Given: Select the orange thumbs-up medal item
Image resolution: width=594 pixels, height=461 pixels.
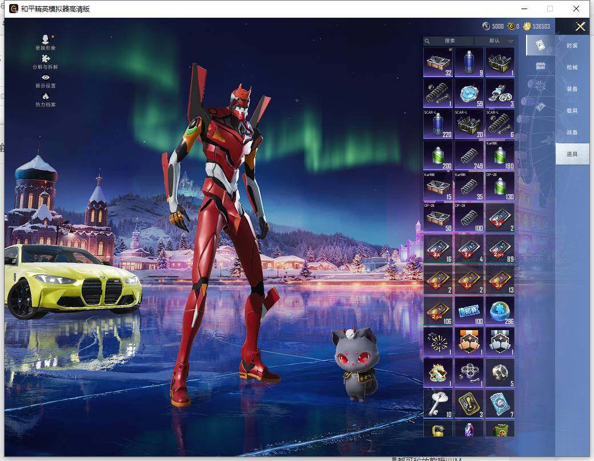Looking at the screenshot, I should pos(469,342).
